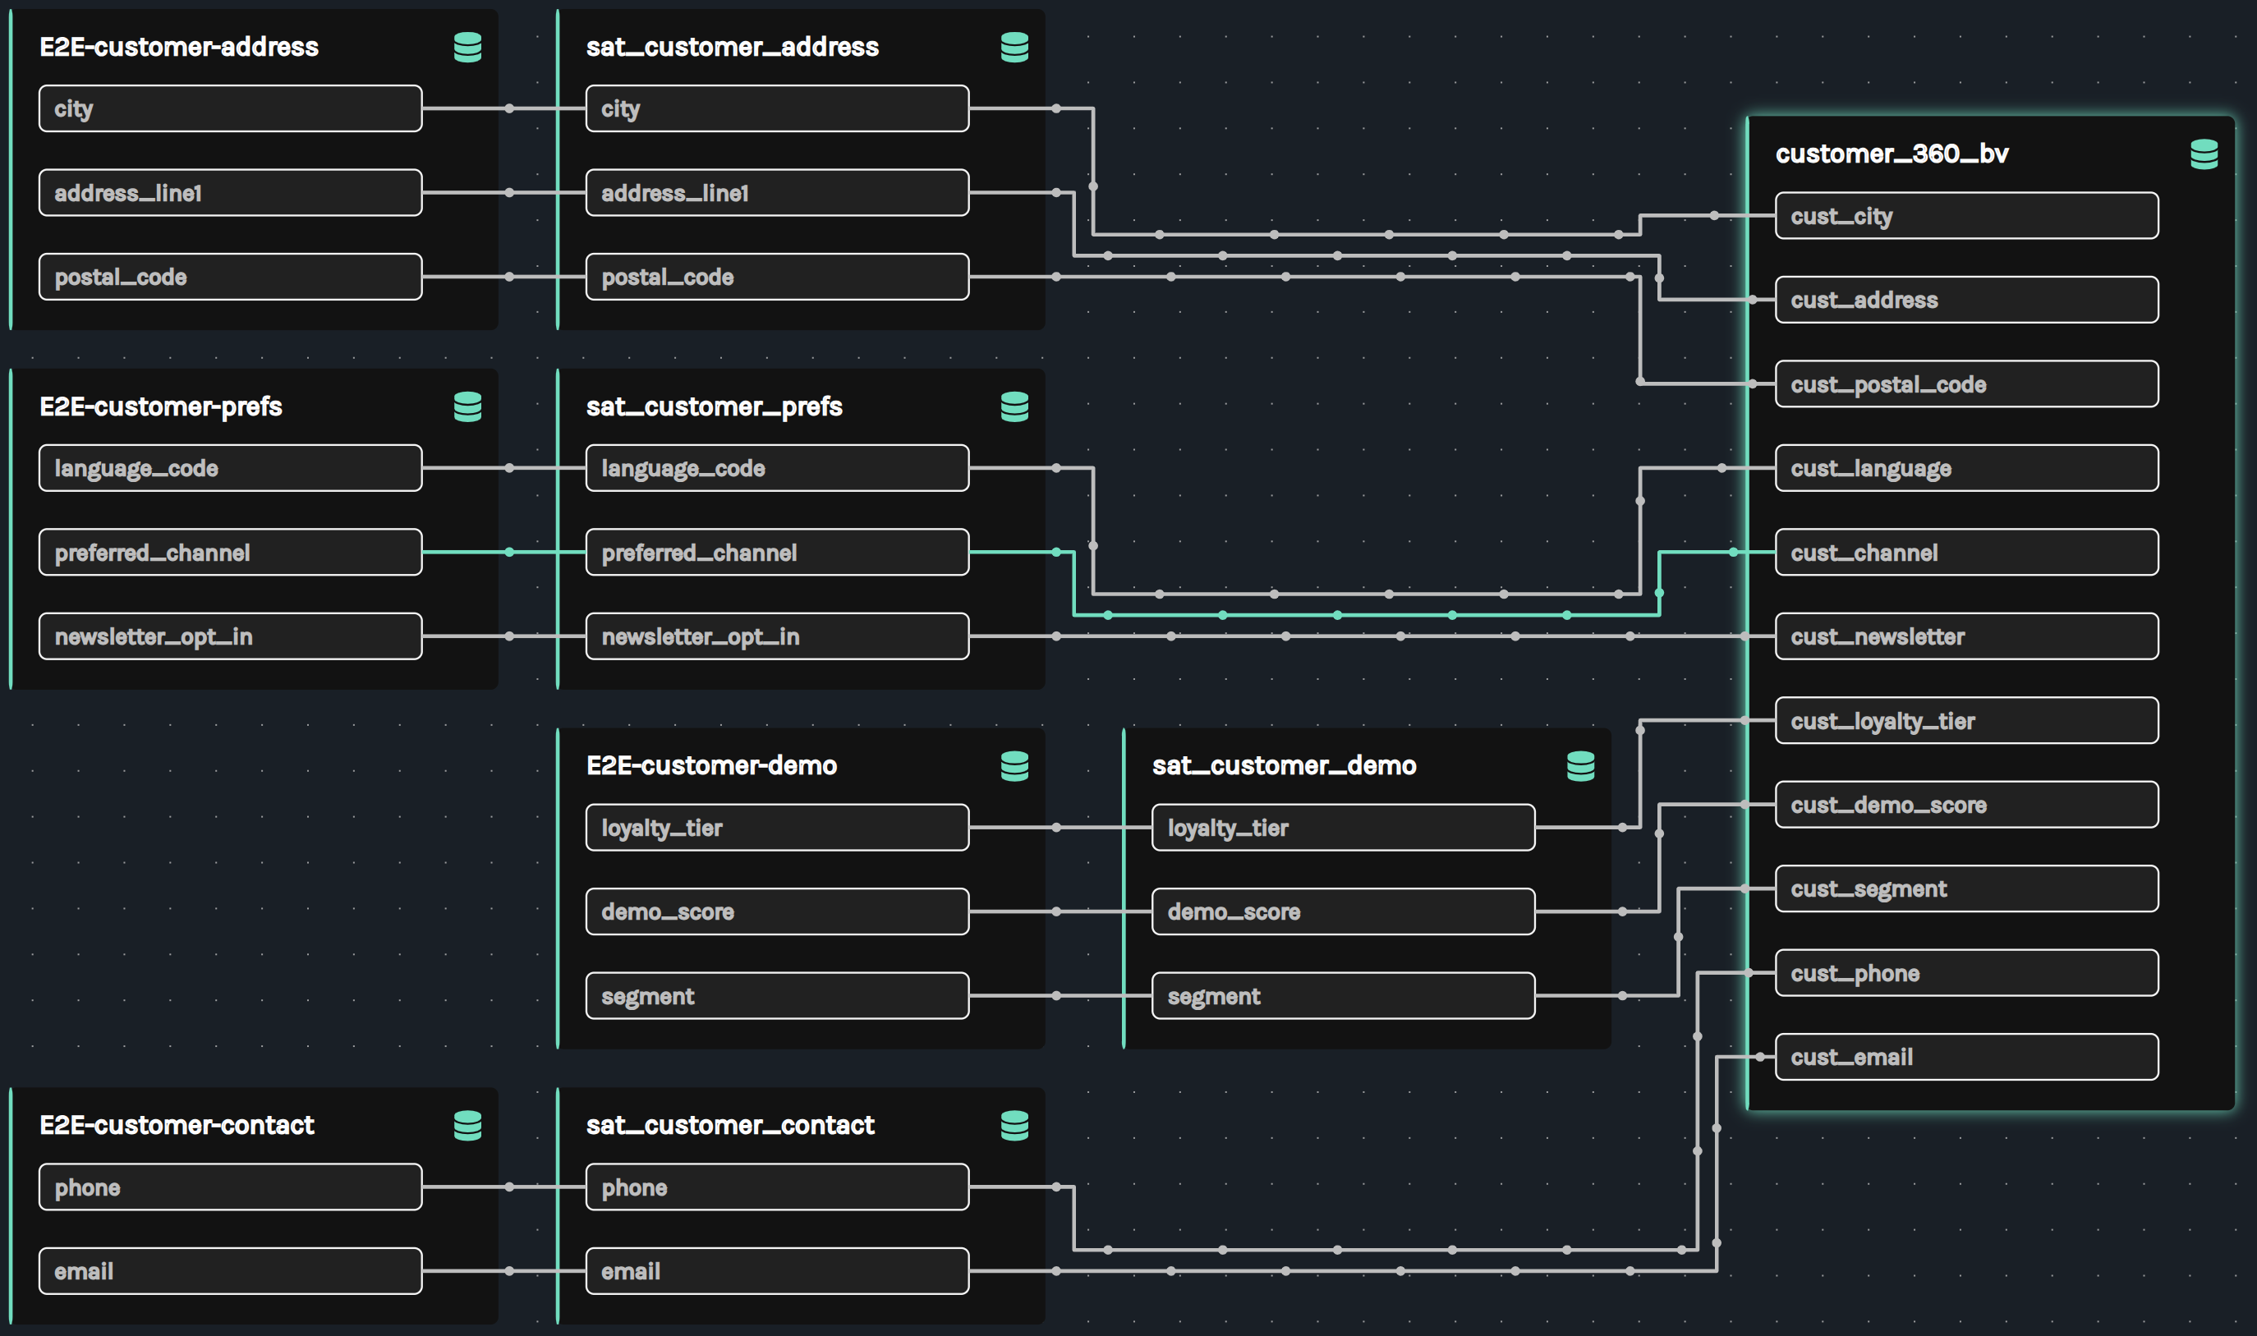The height and width of the screenshot is (1336, 2257).
Task: Click the customer_360_bv node title
Action: coord(1892,154)
